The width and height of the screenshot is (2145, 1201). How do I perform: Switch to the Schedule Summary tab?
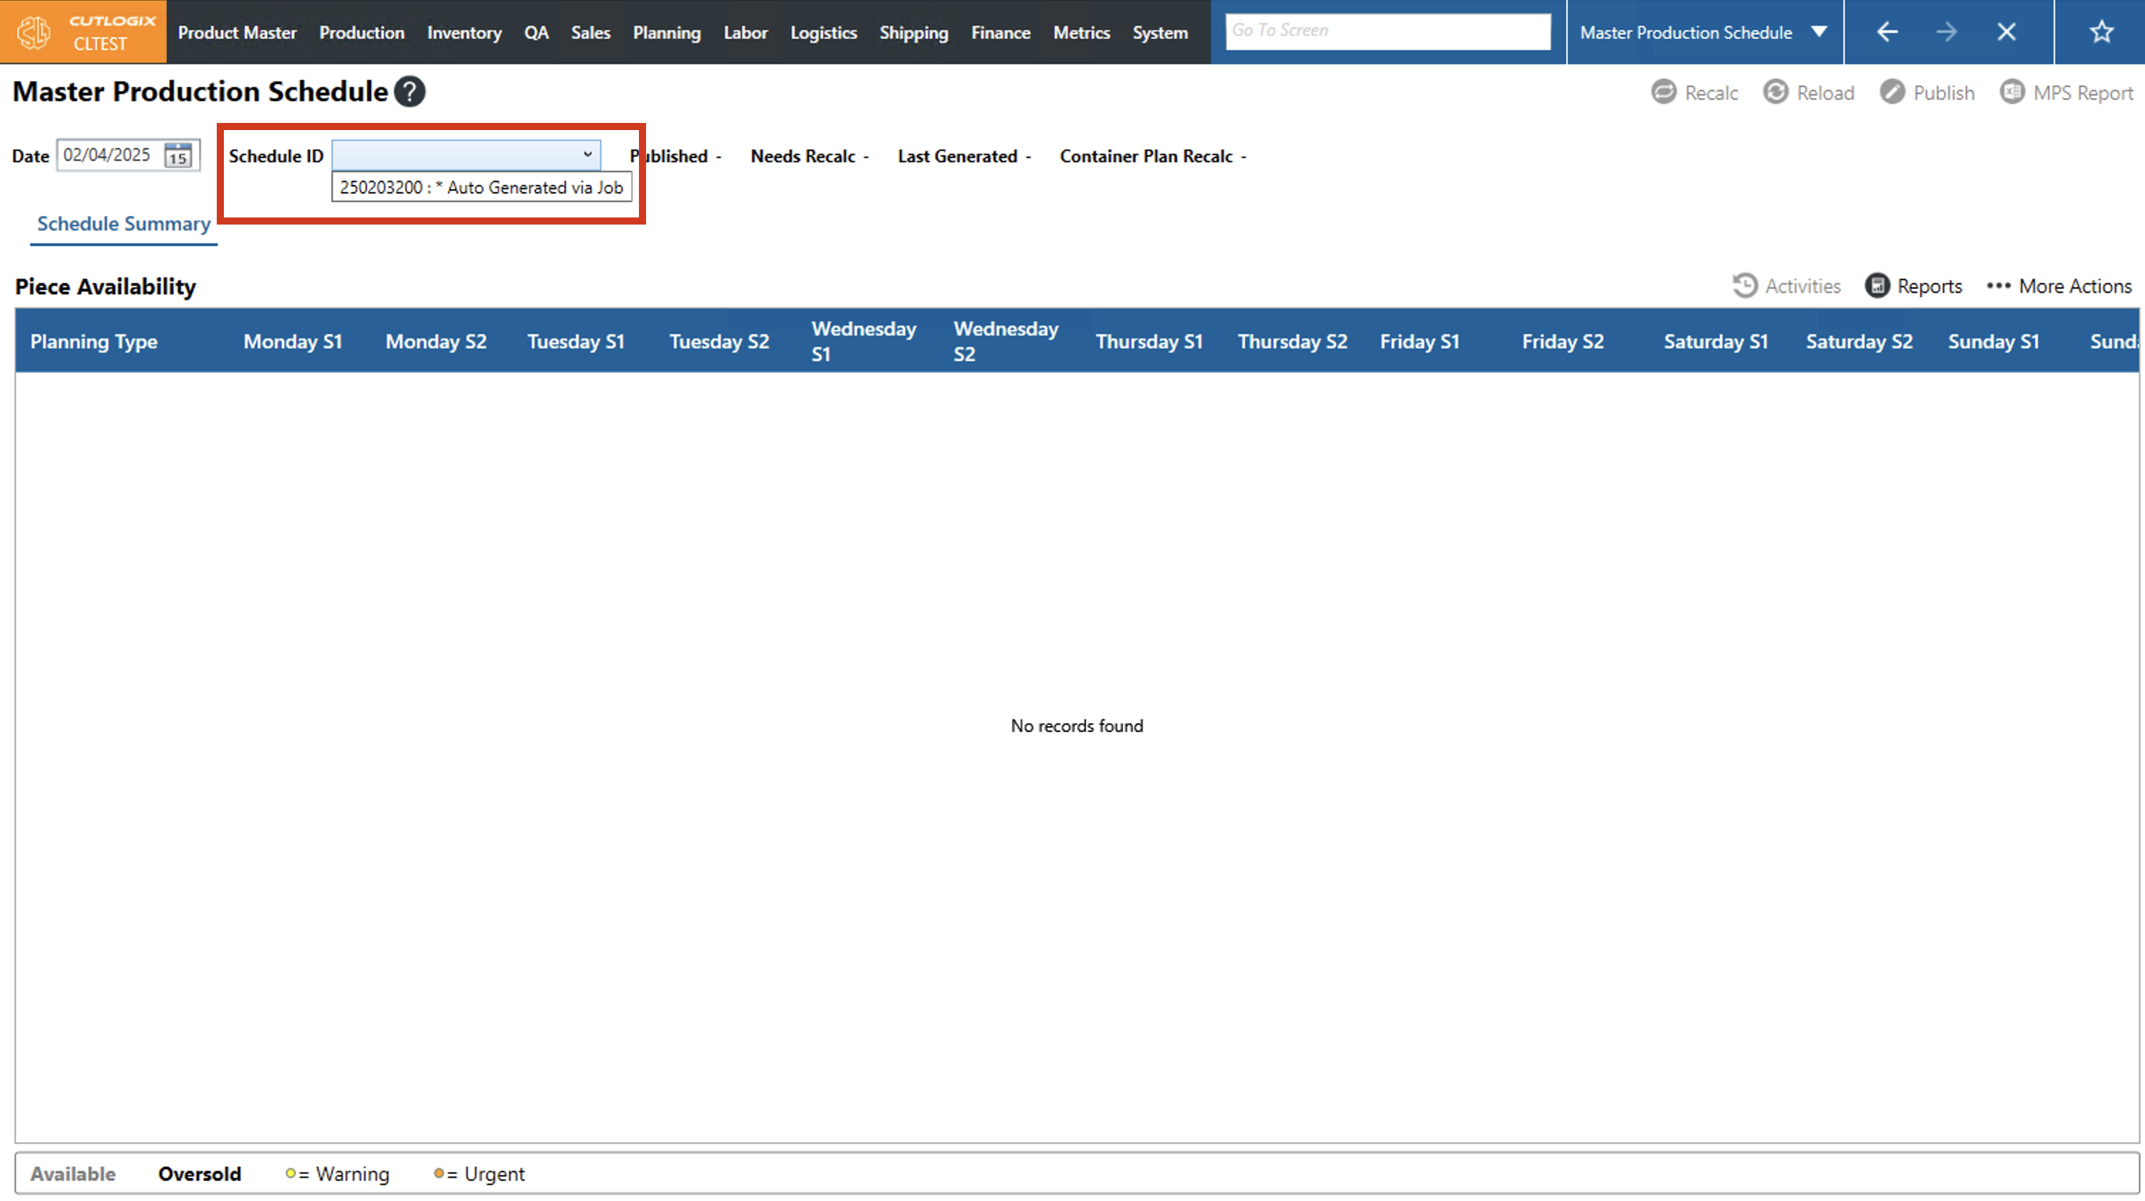pos(123,224)
